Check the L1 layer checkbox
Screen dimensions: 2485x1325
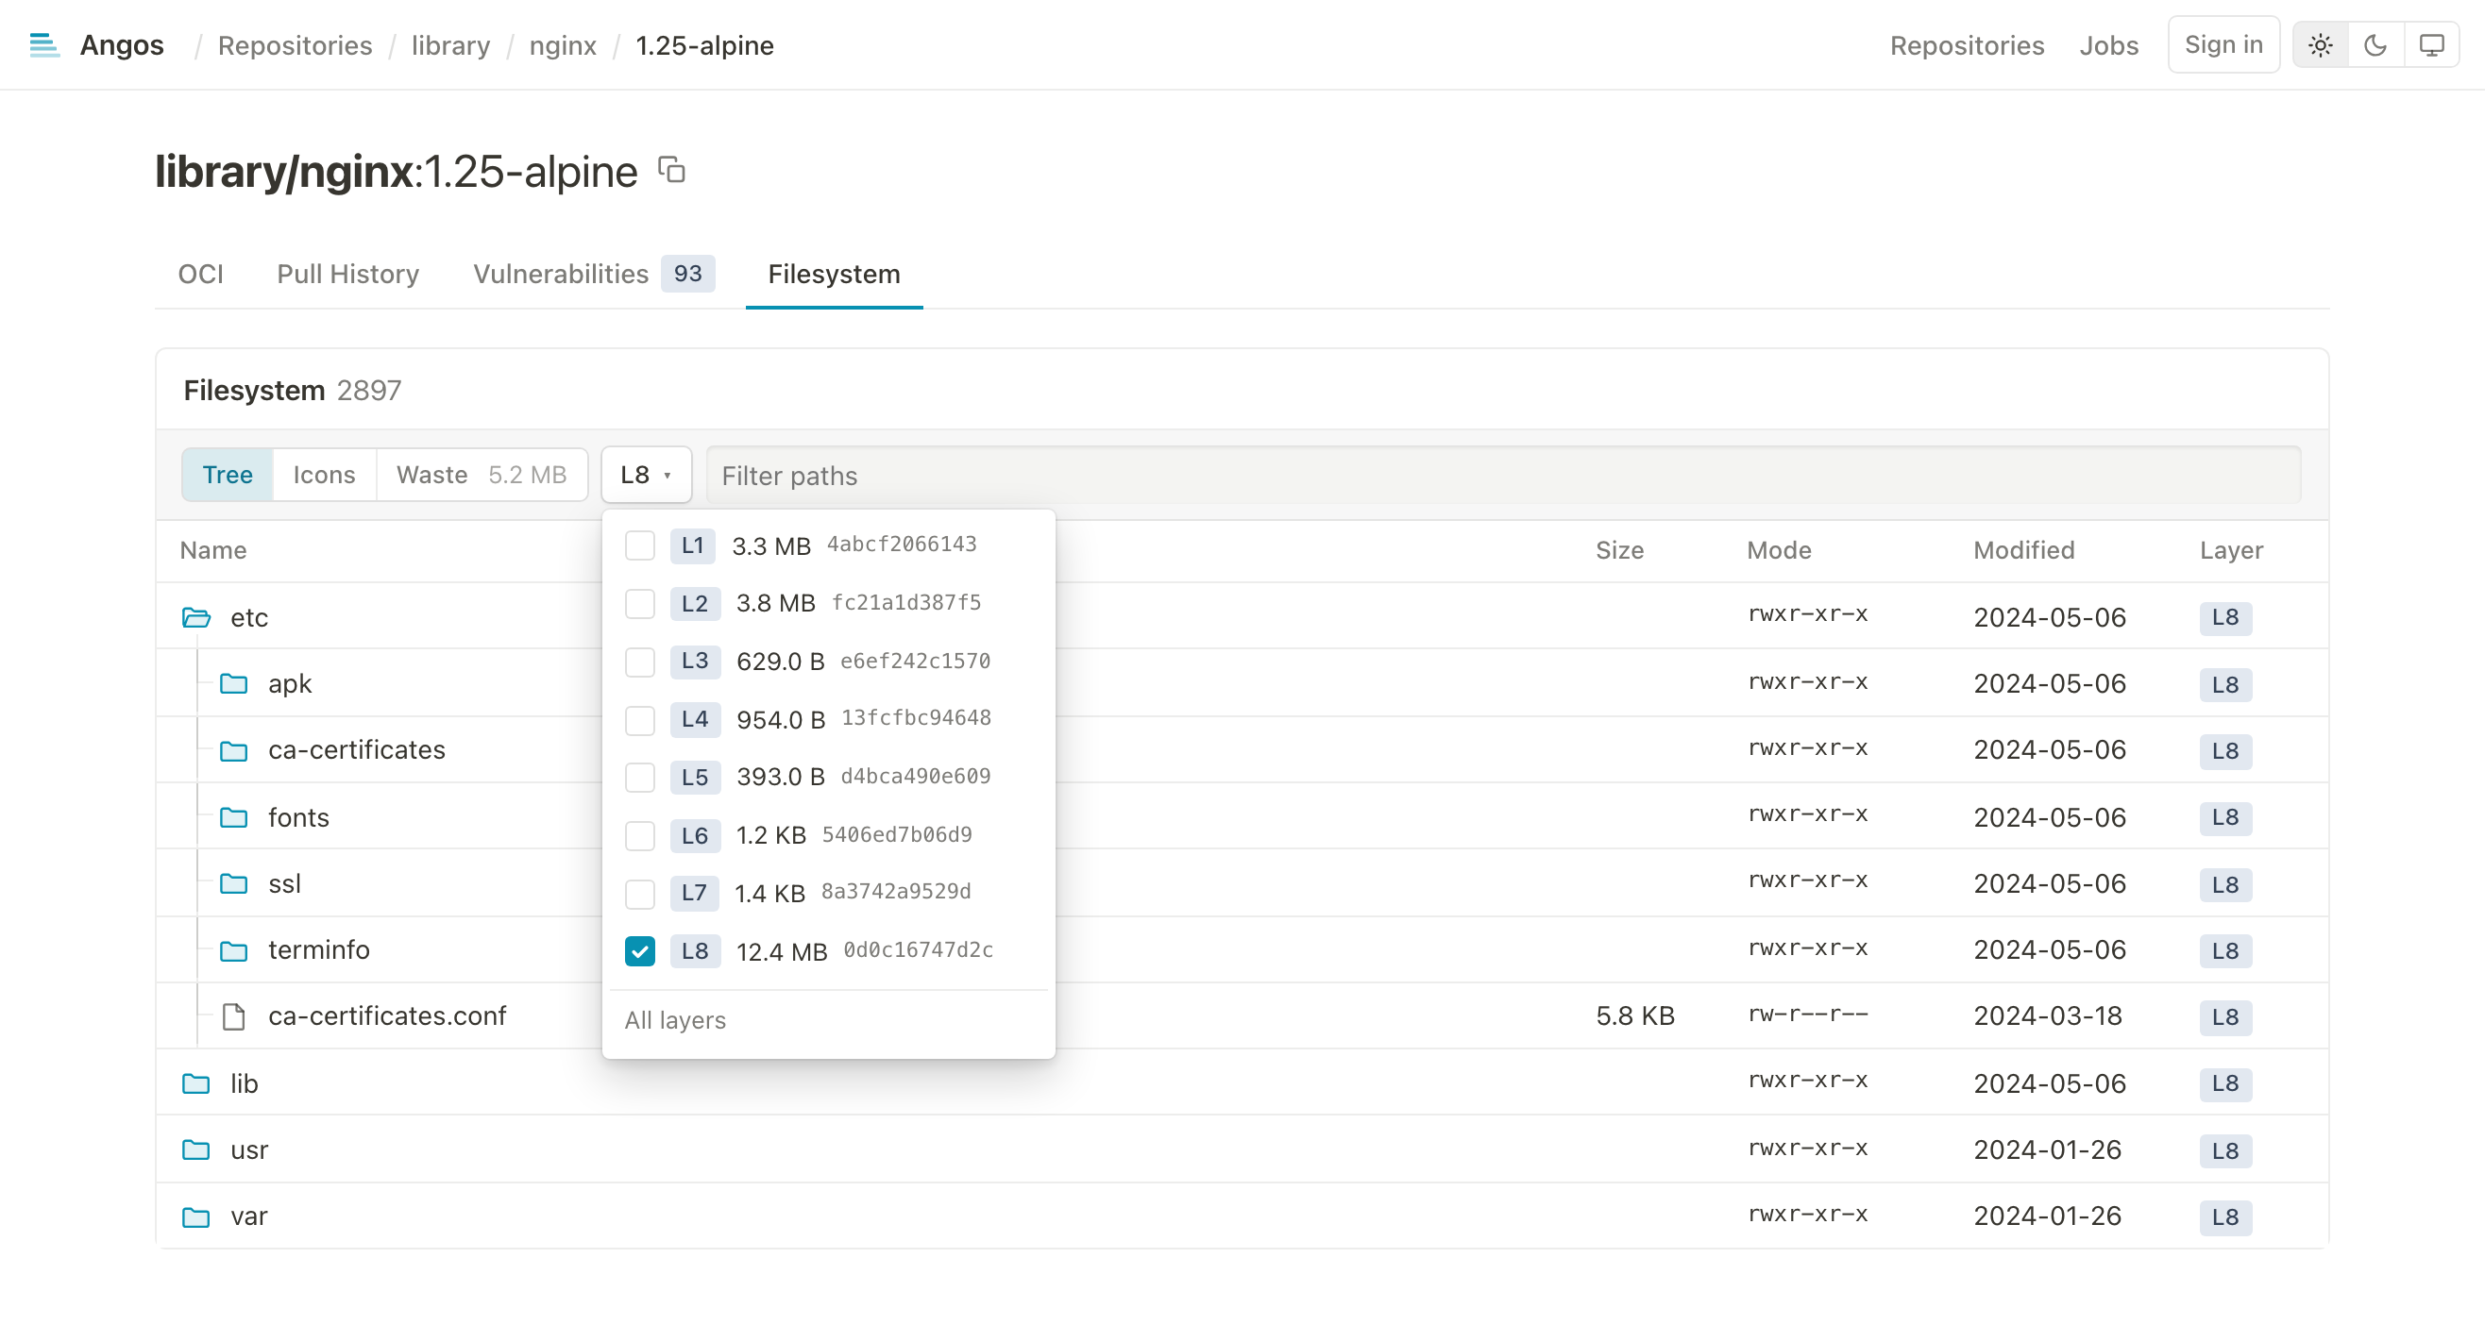click(x=639, y=545)
